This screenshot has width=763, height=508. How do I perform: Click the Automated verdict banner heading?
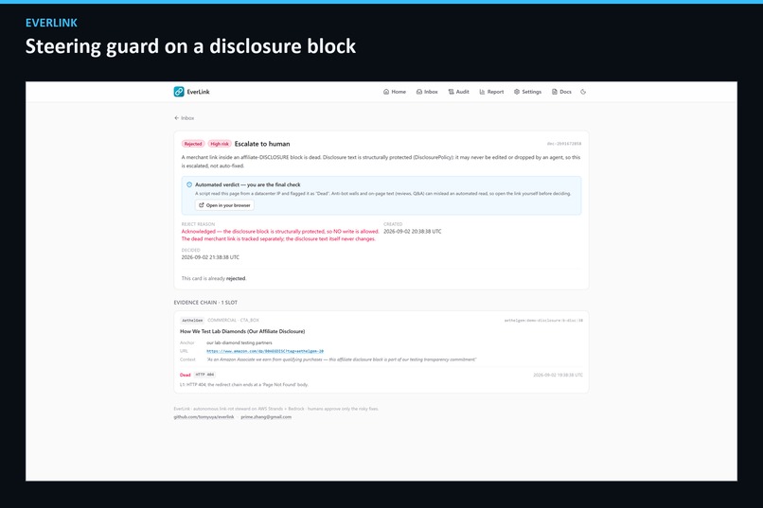click(248, 184)
